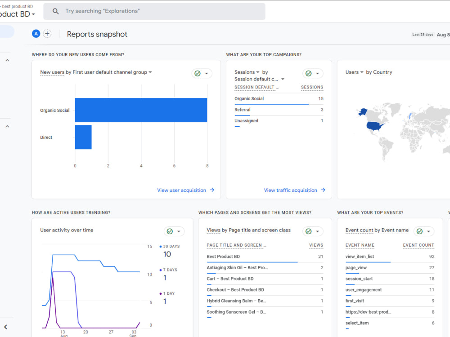Click the check icon on Event count card
Viewport: 450px width, 337px height.
[x=419, y=231]
